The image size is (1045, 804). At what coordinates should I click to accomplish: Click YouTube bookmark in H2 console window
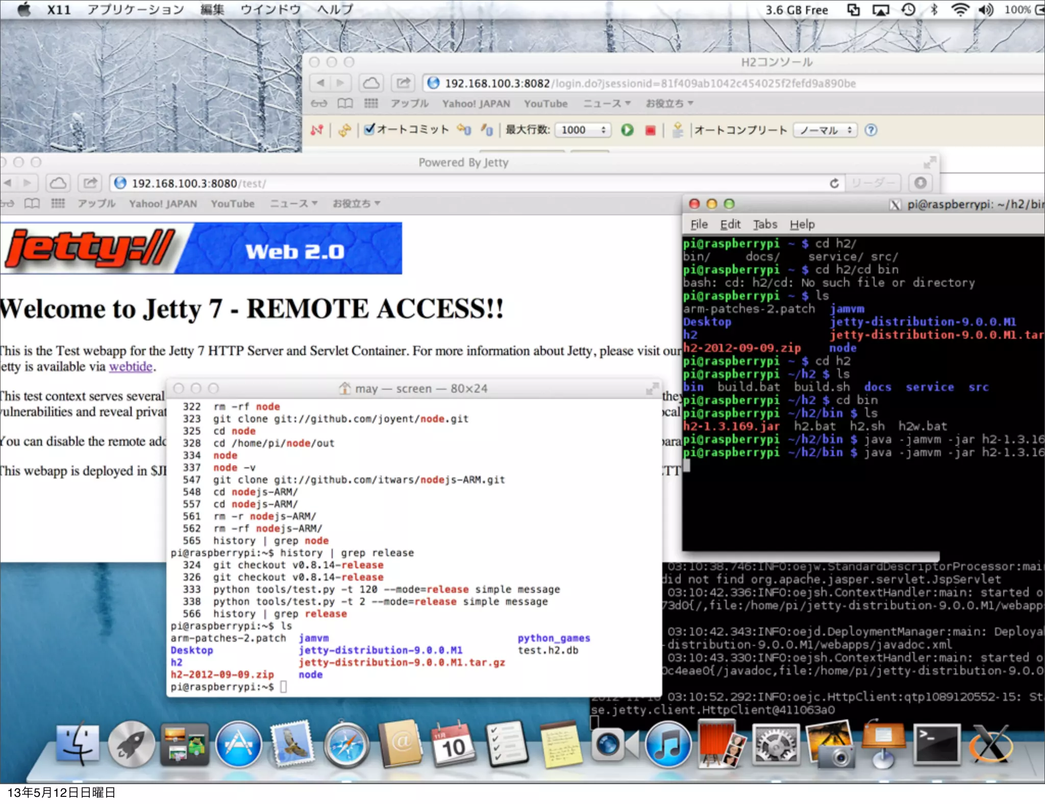[545, 104]
